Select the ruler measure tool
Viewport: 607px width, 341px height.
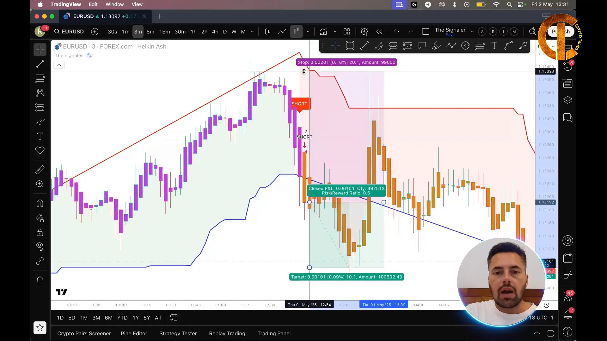pyautogui.click(x=40, y=170)
